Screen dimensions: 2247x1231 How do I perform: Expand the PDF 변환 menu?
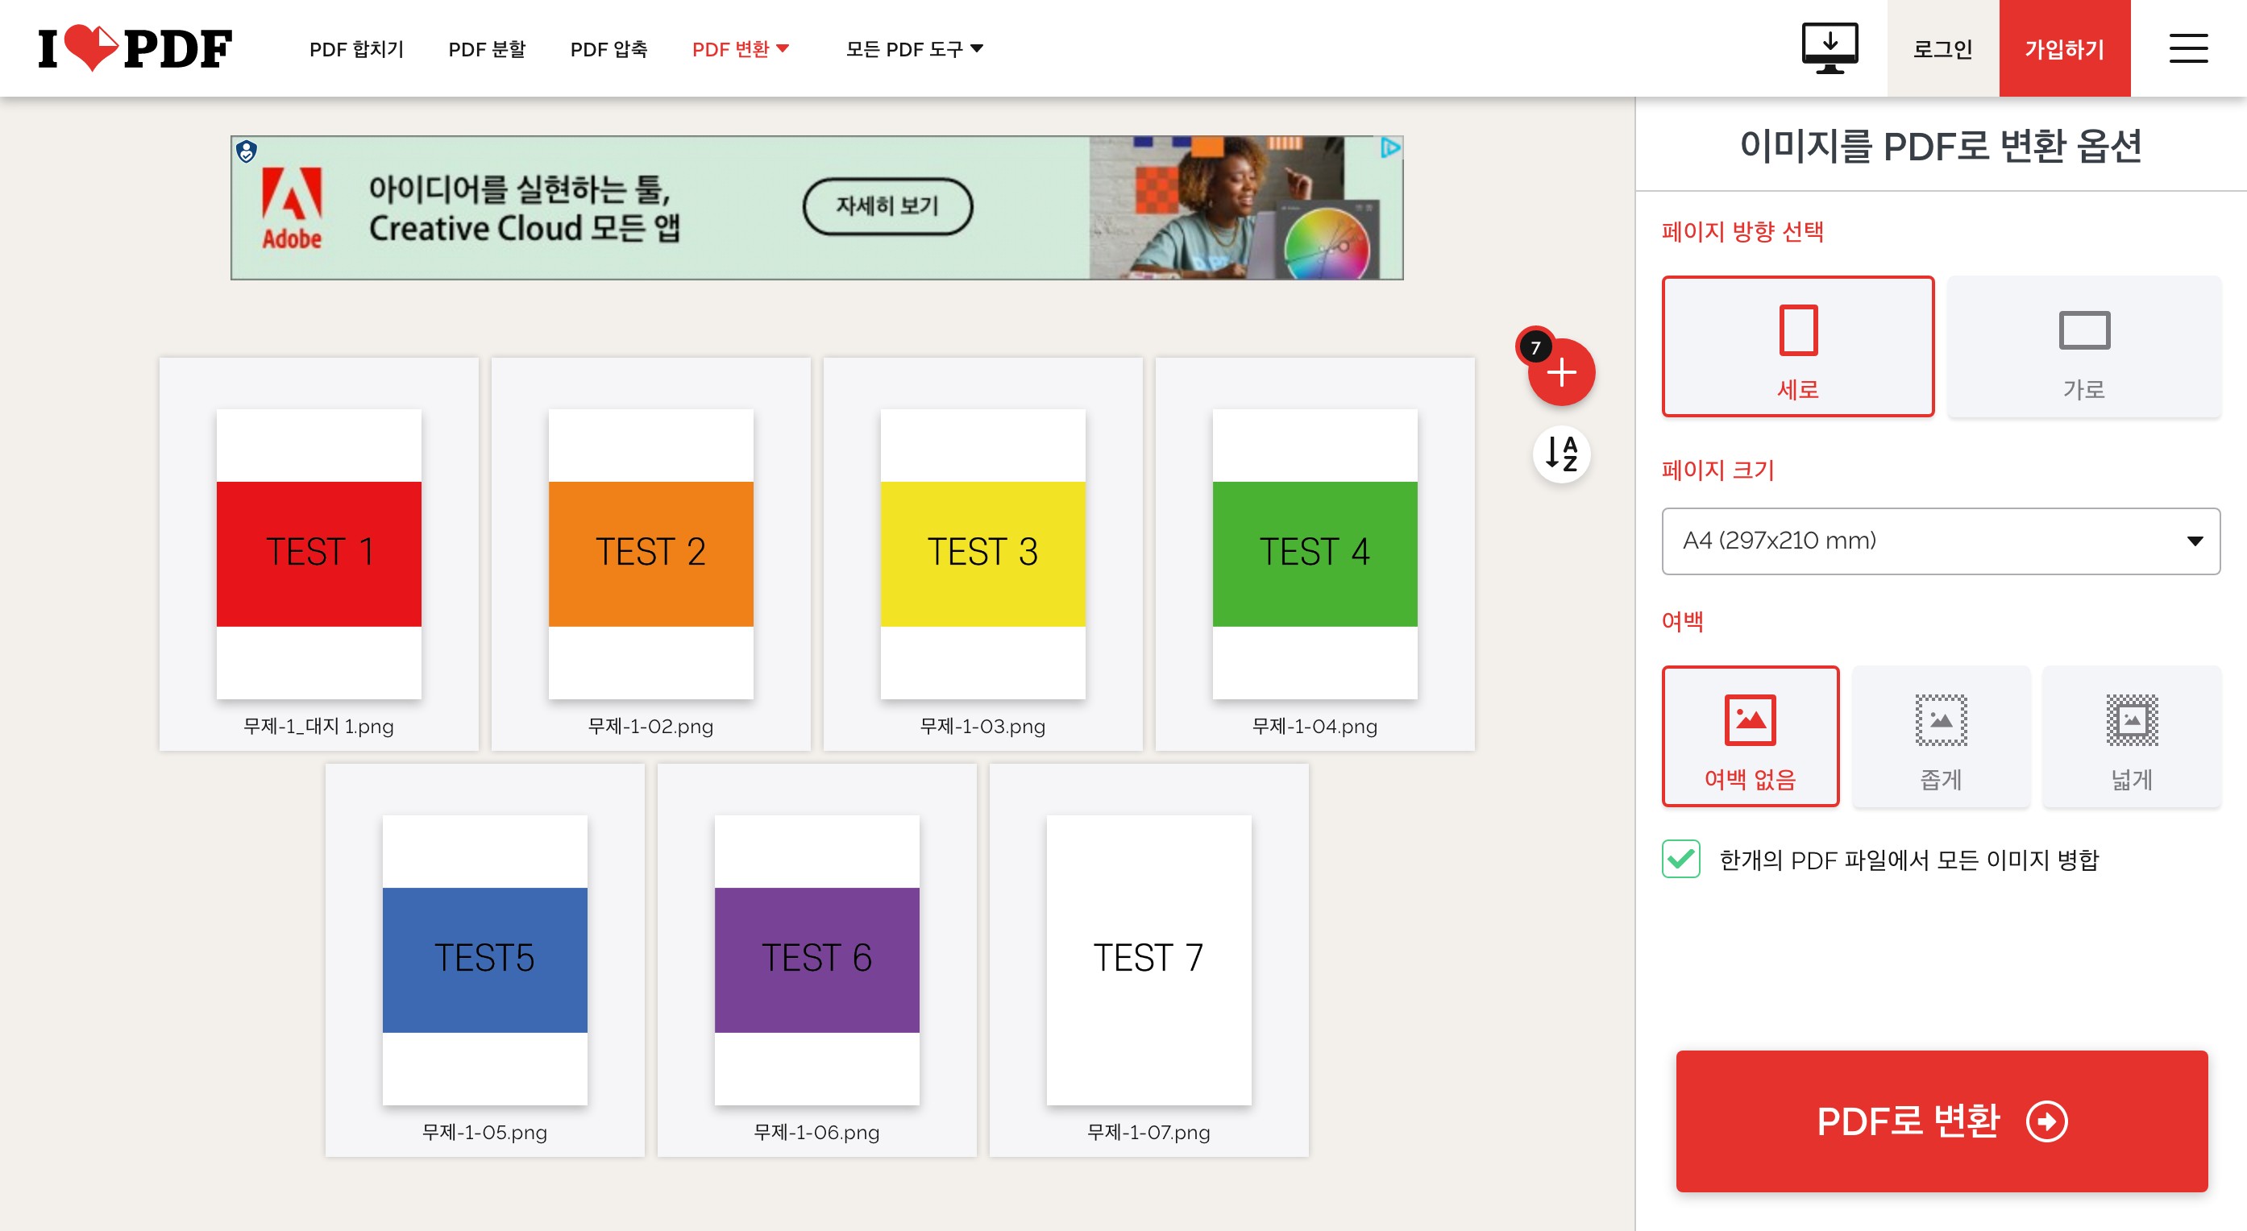pyautogui.click(x=740, y=49)
